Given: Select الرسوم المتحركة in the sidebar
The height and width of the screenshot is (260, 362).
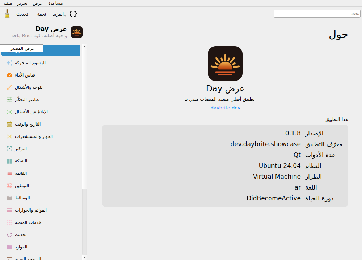Looking at the screenshot, I should (41, 63).
